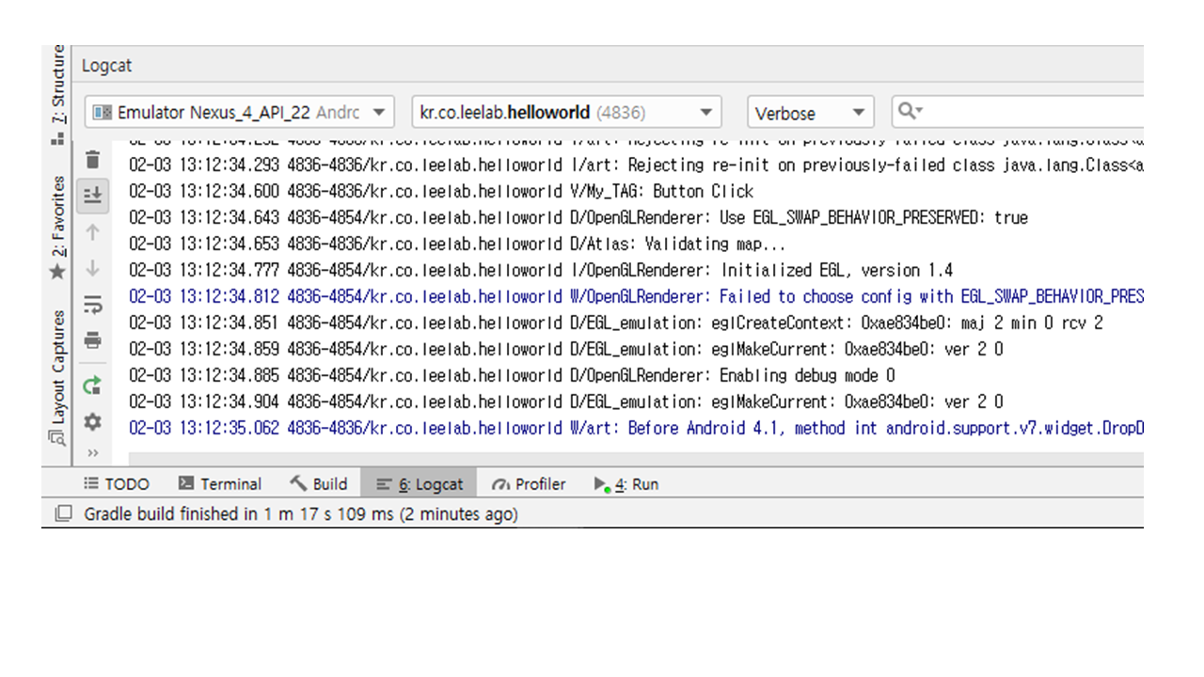Open logcat settings gear icon
The width and height of the screenshot is (1204, 677).
tap(92, 422)
